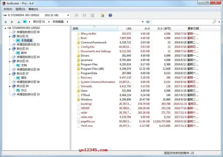Open the 文件(F) menu

(x=8, y=9)
